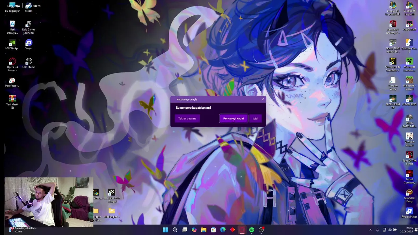Open the weather widget 'Sıcaklık yükselec...'

click(x=22, y=230)
